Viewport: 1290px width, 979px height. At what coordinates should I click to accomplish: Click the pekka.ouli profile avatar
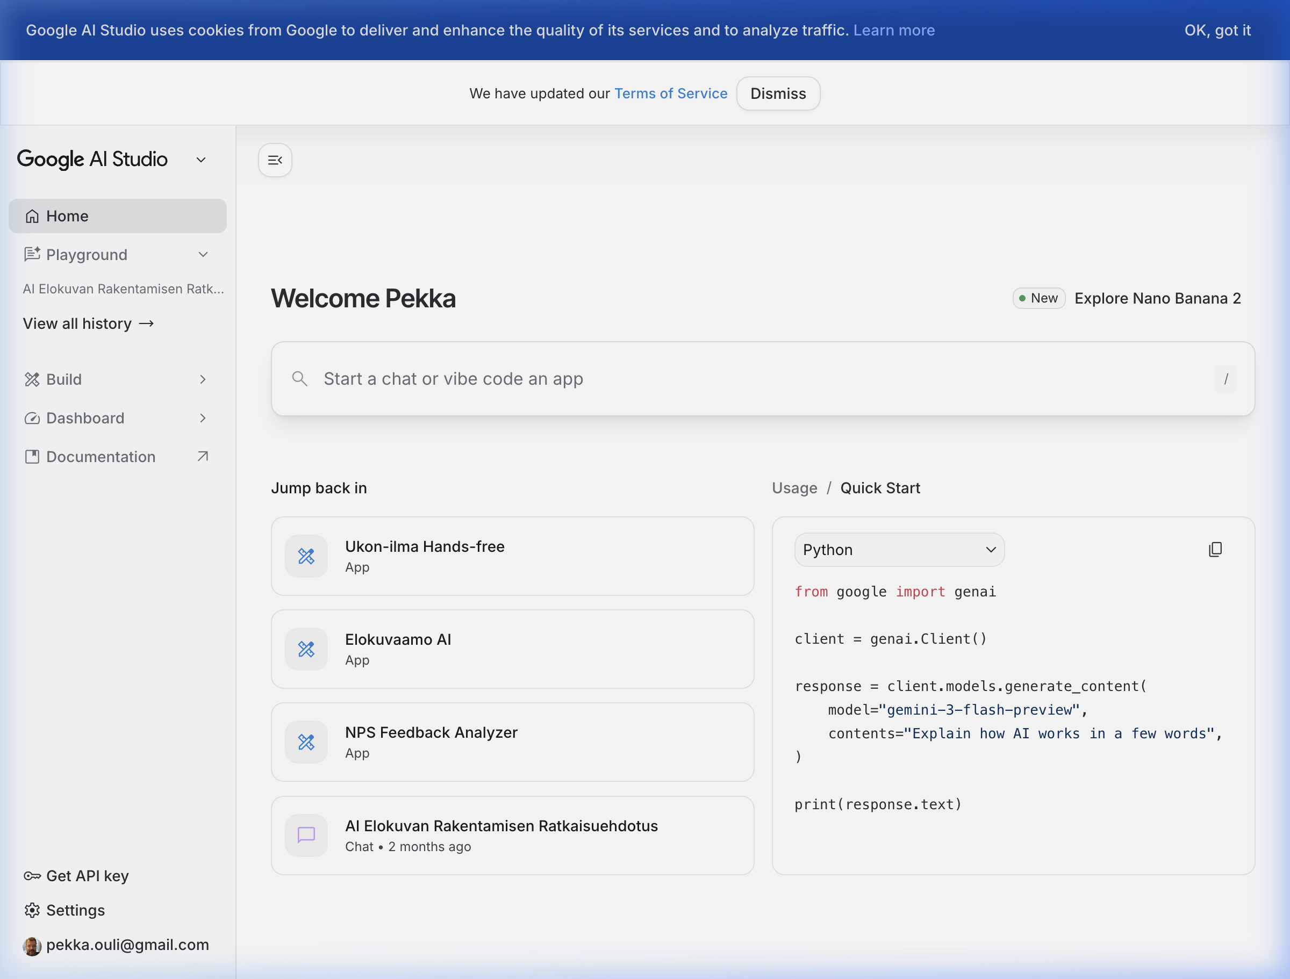(32, 945)
